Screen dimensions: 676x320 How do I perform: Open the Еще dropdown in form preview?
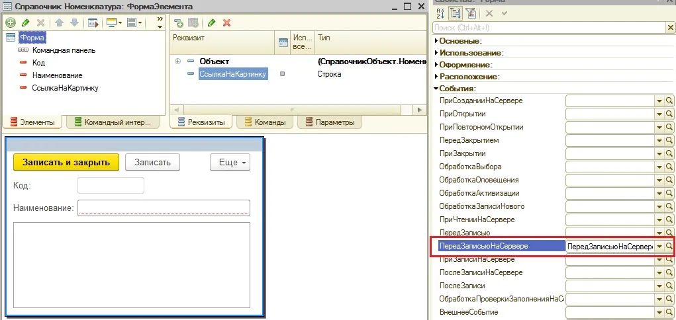pyautogui.click(x=230, y=163)
